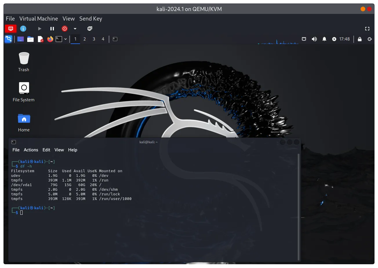Shut down the virtual machine
Screen dimensions: 378x268
pyautogui.click(x=65, y=29)
